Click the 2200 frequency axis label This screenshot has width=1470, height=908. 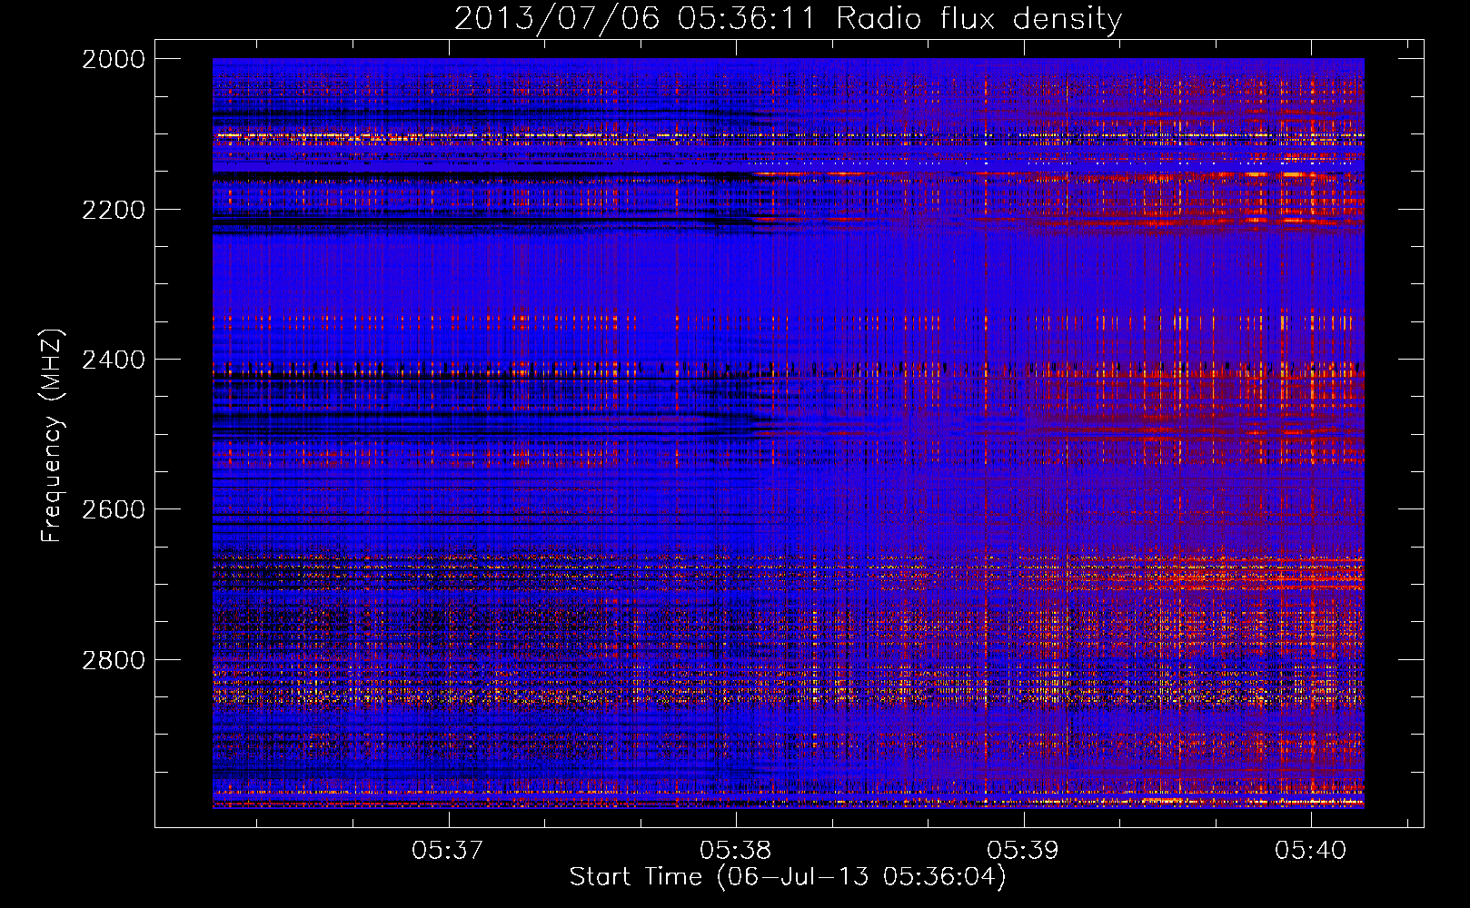click(114, 210)
